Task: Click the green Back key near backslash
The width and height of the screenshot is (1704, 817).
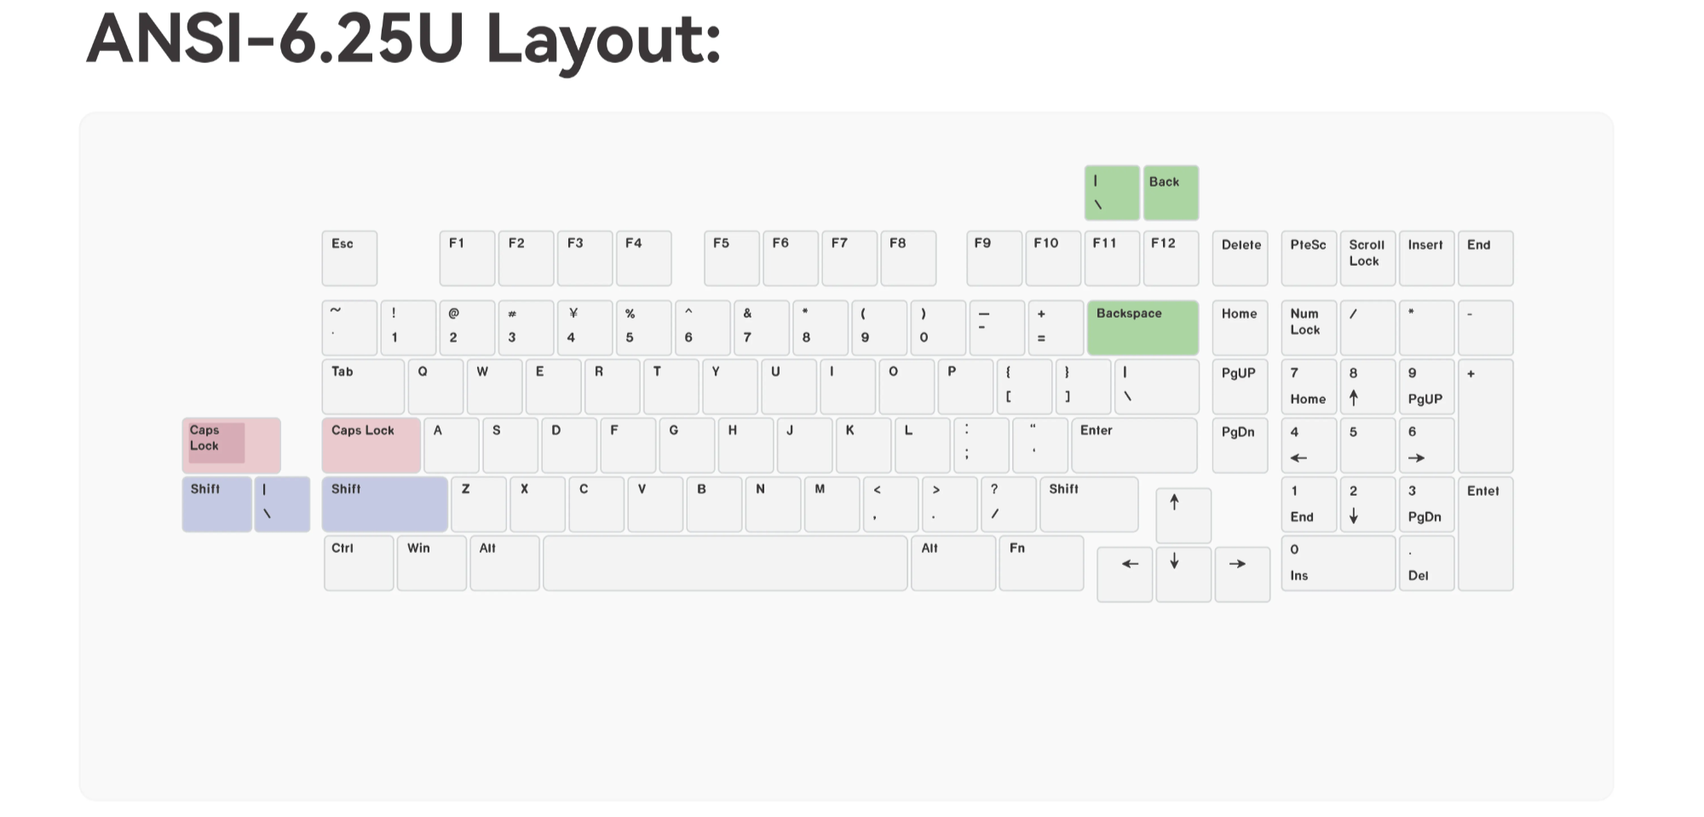Action: point(1171,192)
